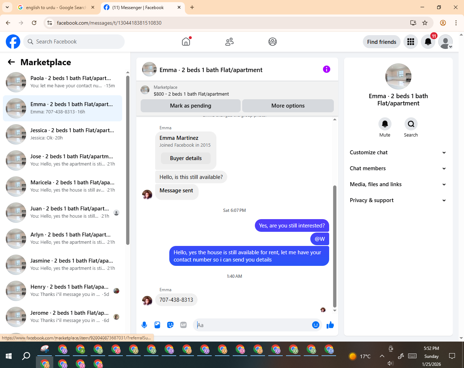The height and width of the screenshot is (368, 464).
Task: Send a thumbs-up like
Action: click(x=330, y=325)
